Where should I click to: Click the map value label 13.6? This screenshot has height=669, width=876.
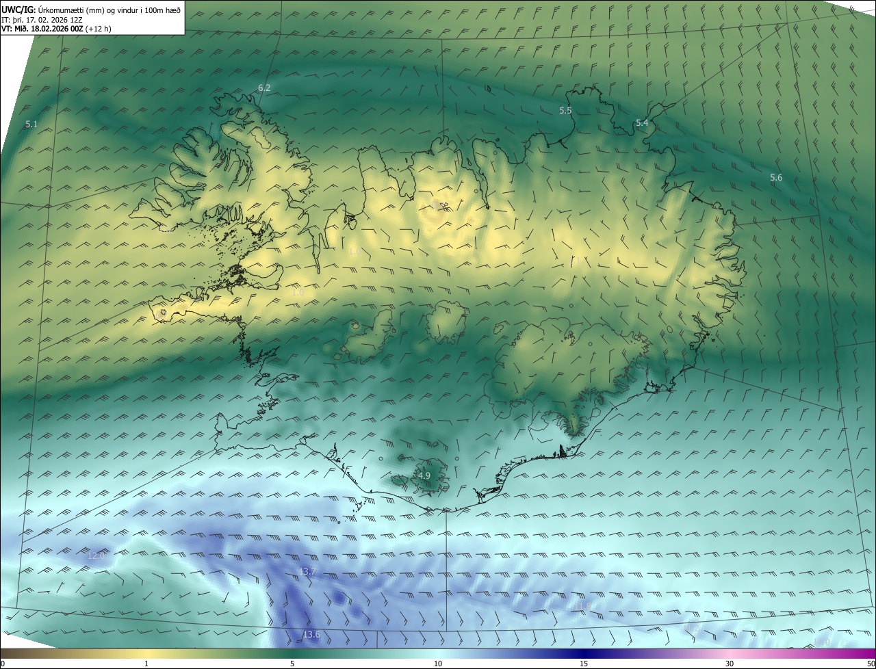311,635
